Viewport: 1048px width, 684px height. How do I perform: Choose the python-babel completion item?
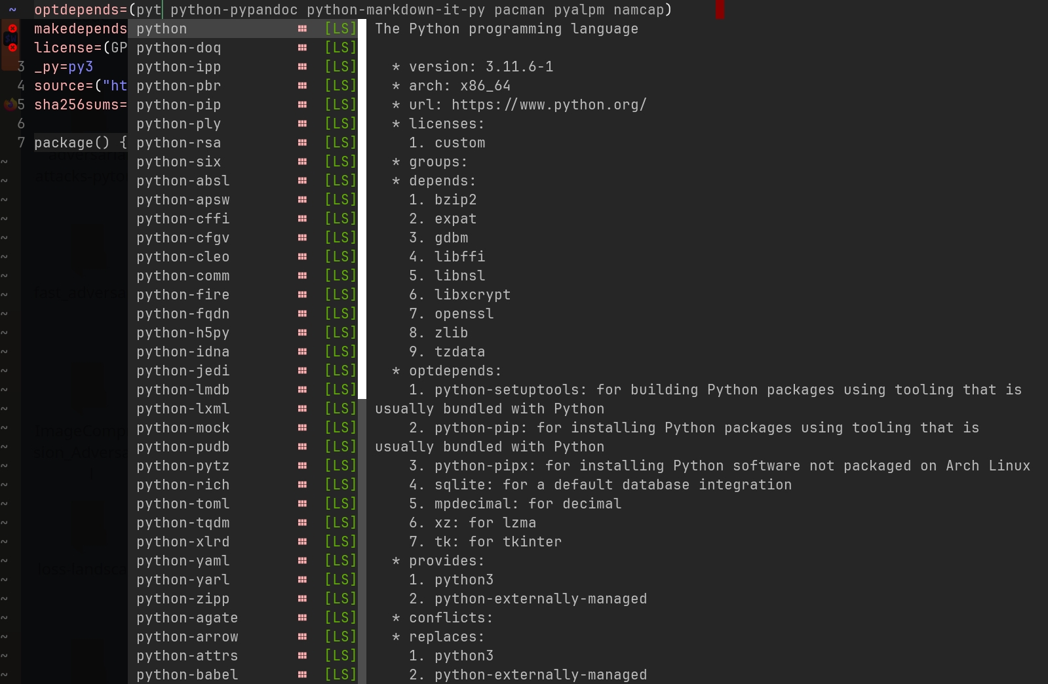tap(187, 675)
